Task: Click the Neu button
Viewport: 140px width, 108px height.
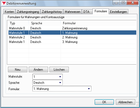Action: pos(18,69)
